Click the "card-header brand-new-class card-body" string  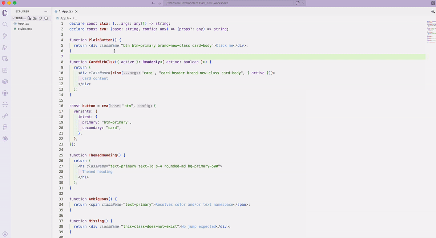click(201, 73)
